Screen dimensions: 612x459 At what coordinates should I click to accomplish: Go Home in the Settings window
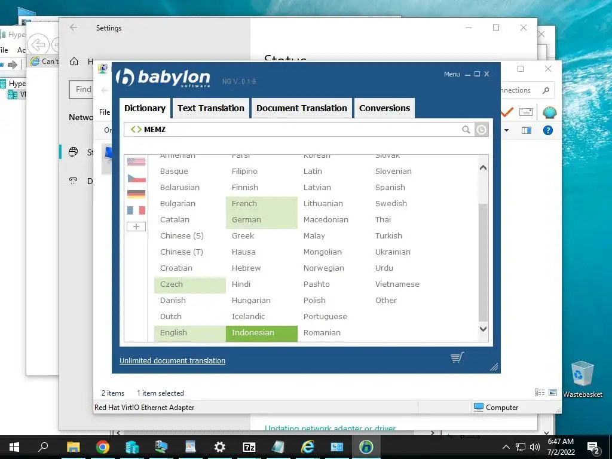74,62
